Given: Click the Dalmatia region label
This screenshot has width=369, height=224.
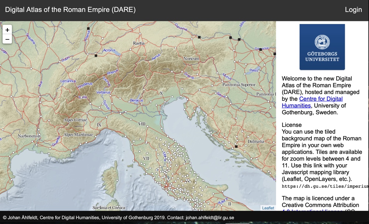Looking at the screenshot, I should pyautogui.click(x=256, y=141).
